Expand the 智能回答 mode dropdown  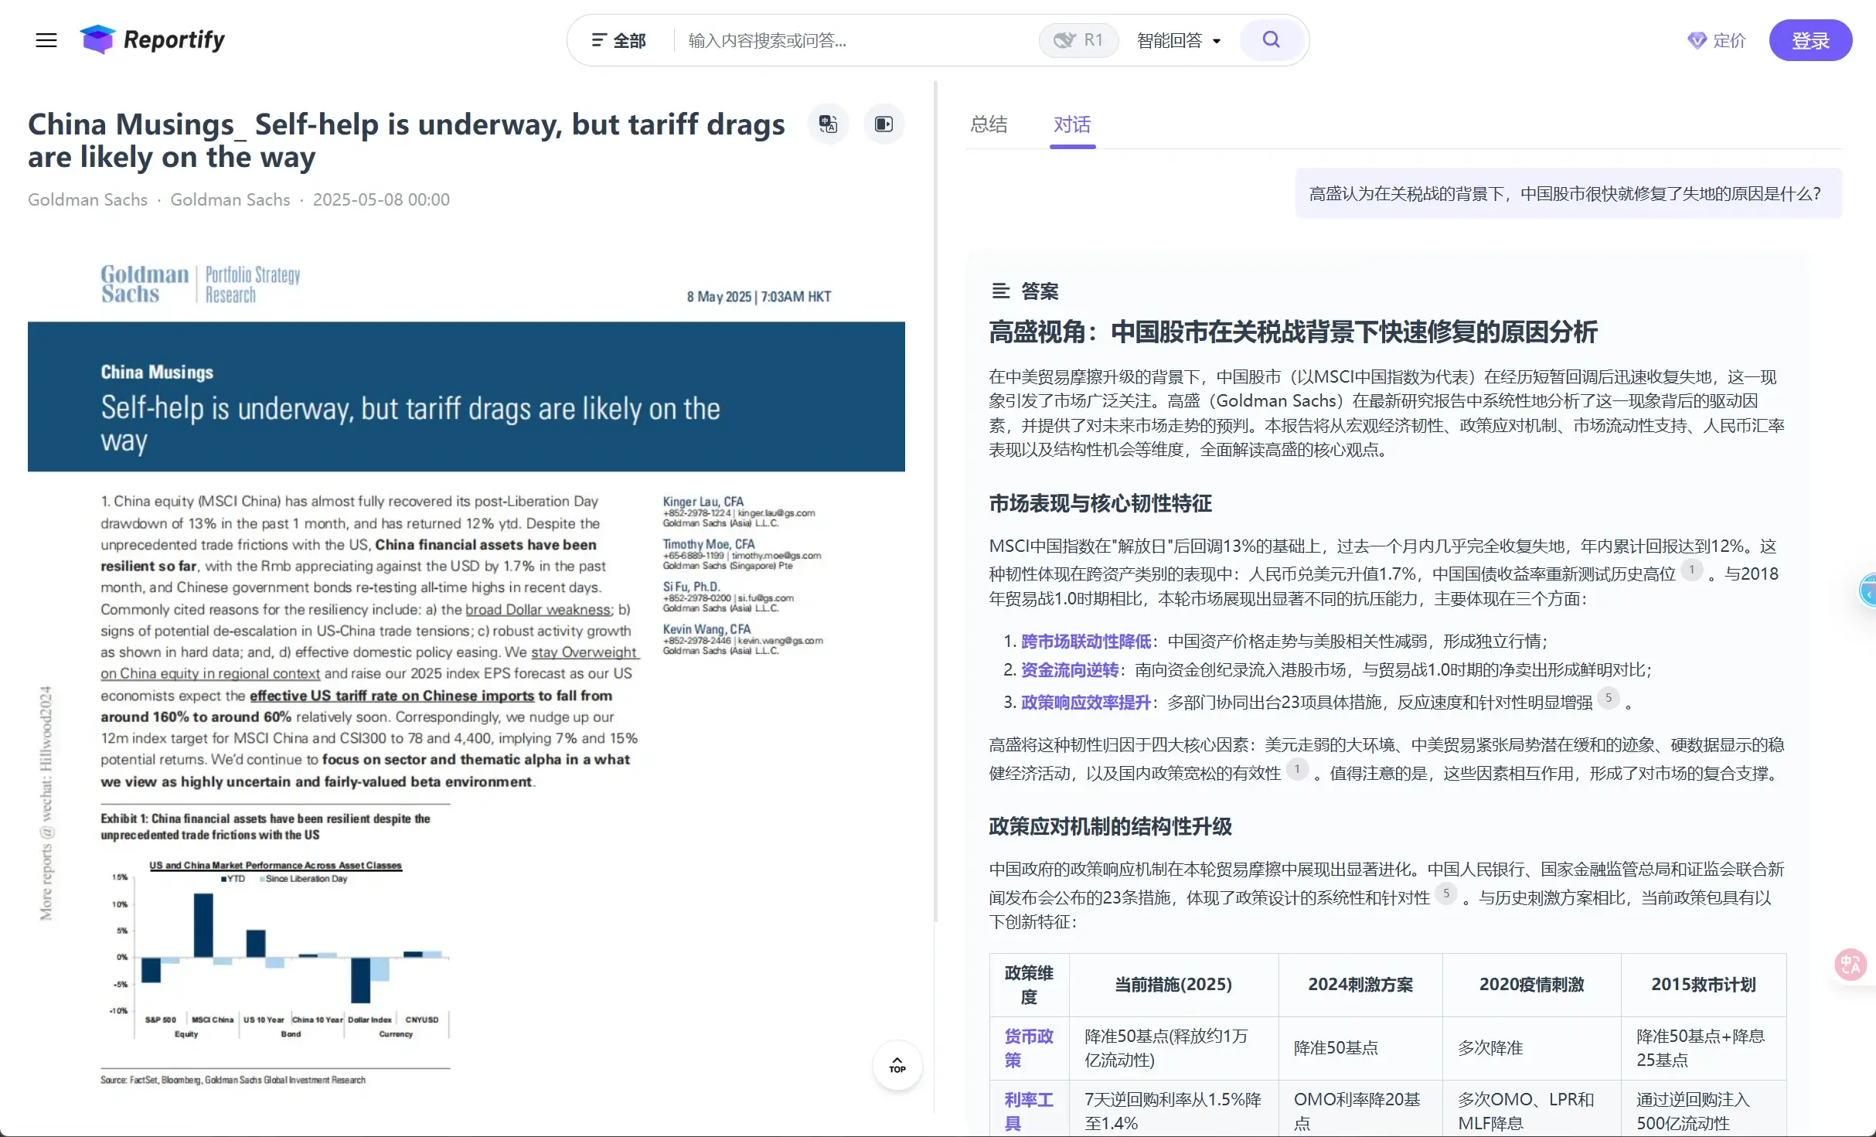pyautogui.click(x=1178, y=39)
